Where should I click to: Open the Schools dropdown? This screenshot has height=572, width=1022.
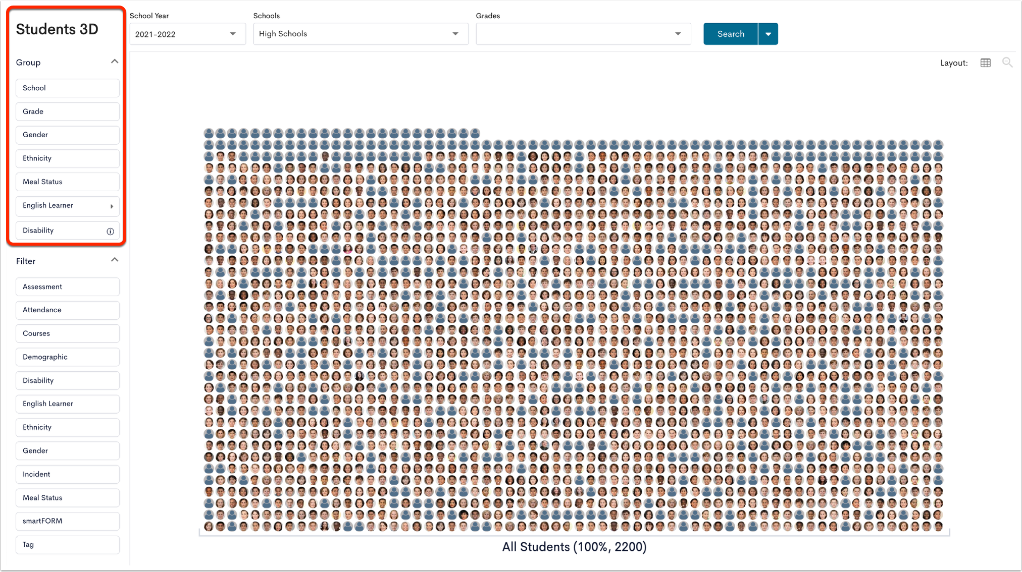(x=361, y=34)
